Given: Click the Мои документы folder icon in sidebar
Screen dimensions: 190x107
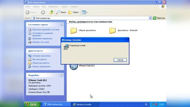Looking at the screenshot, I should coord(30,59).
